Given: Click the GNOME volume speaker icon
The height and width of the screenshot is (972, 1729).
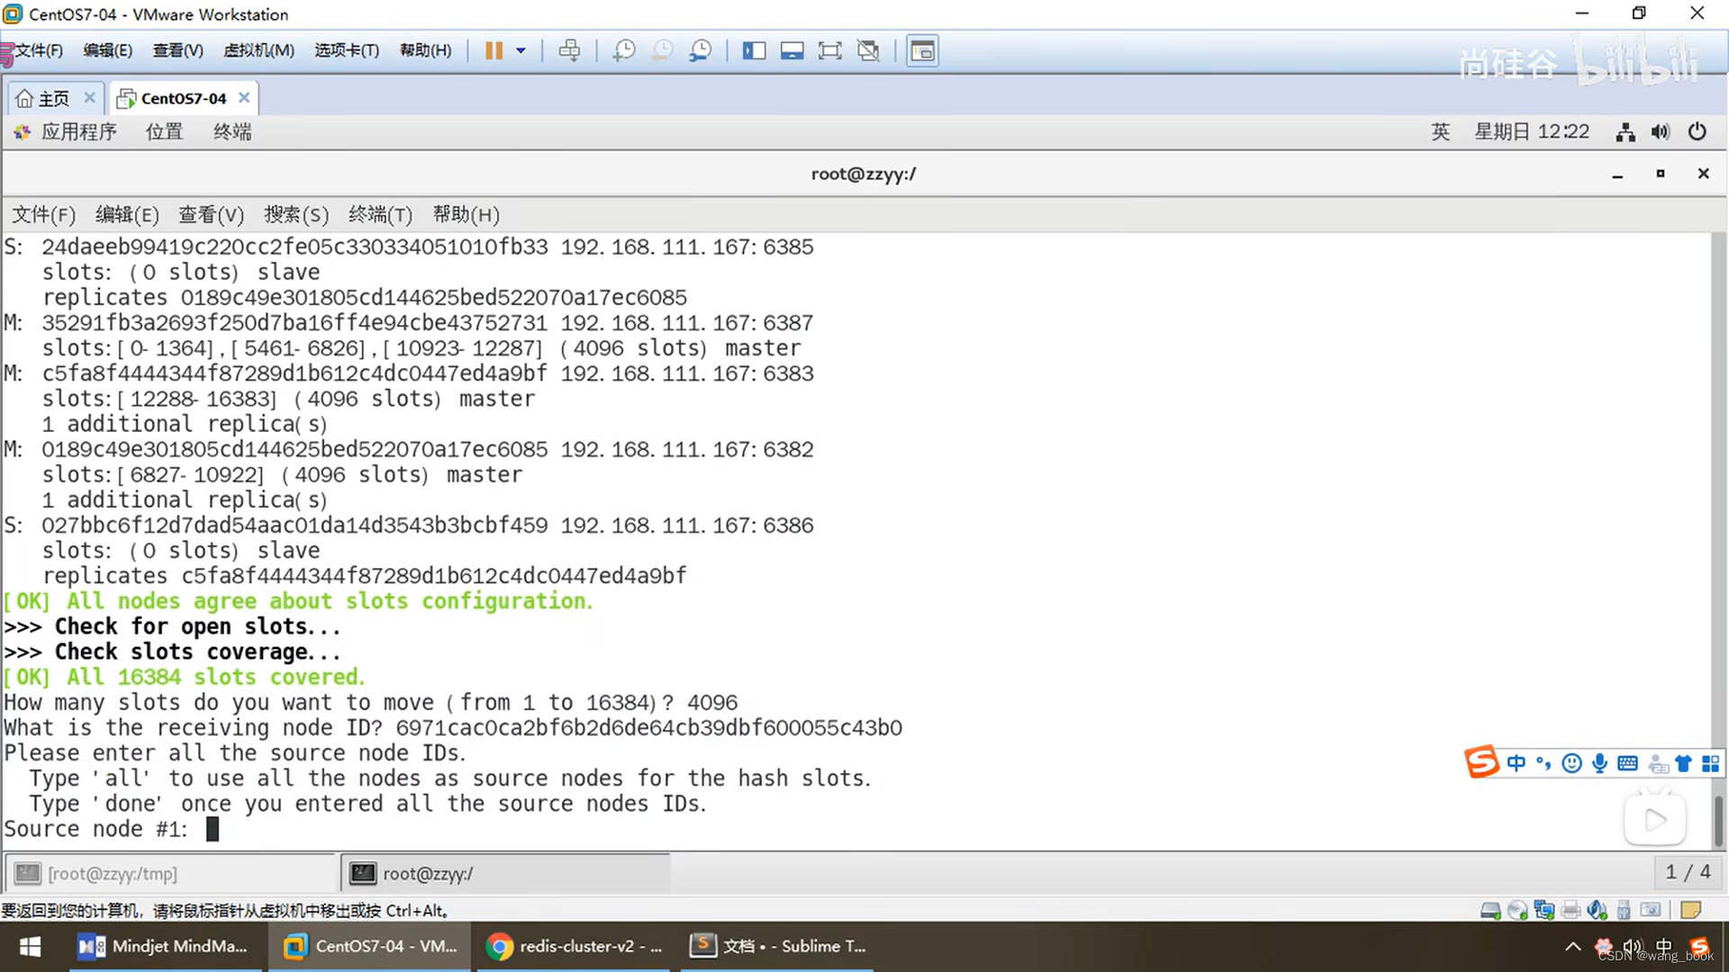Looking at the screenshot, I should coord(1660,131).
